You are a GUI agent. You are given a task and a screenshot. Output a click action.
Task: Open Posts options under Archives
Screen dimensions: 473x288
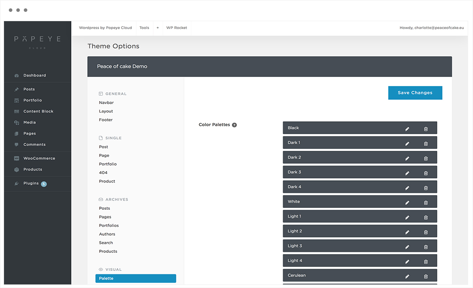pyautogui.click(x=104, y=208)
